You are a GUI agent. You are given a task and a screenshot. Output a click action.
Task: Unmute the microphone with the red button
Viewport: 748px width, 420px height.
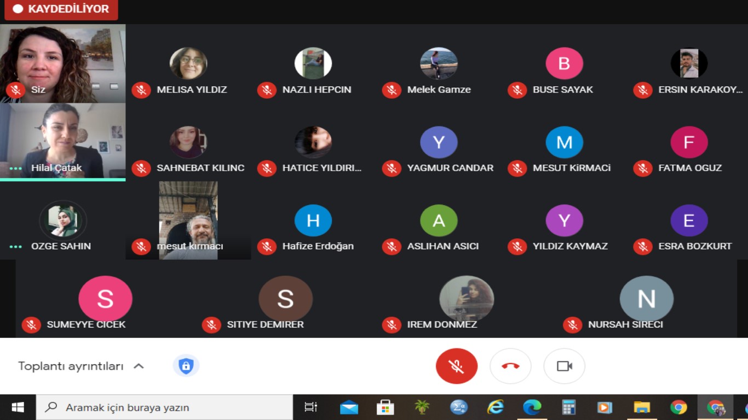[456, 366]
